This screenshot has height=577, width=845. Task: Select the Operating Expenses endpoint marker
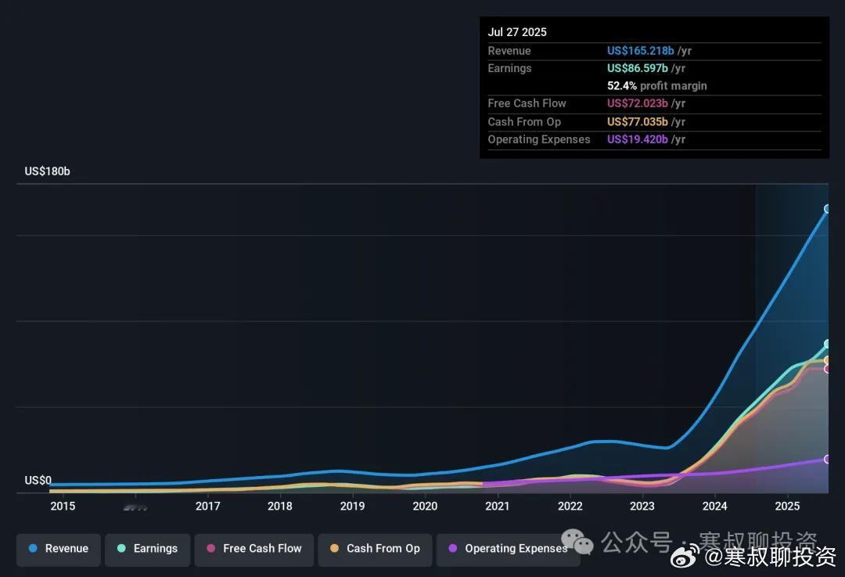(x=827, y=459)
